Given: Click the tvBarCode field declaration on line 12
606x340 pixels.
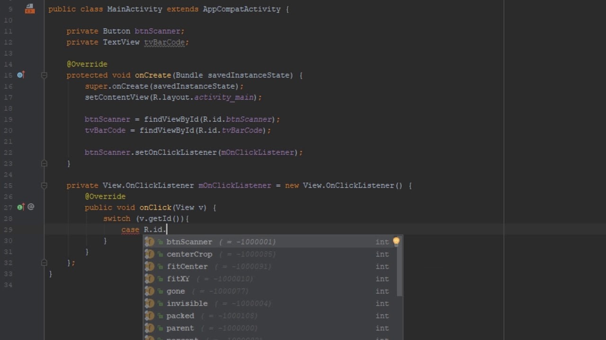Looking at the screenshot, I should [x=164, y=42].
